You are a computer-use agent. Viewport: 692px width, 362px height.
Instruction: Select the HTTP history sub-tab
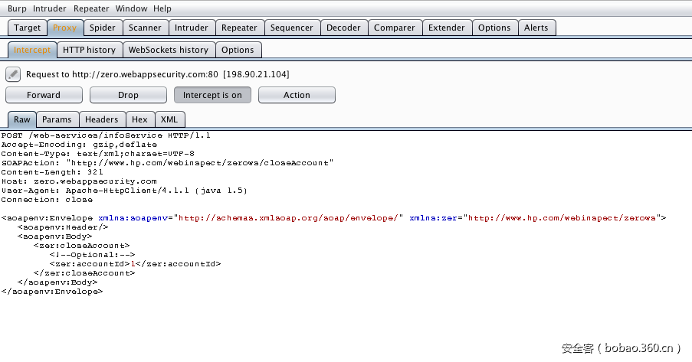[89, 50]
